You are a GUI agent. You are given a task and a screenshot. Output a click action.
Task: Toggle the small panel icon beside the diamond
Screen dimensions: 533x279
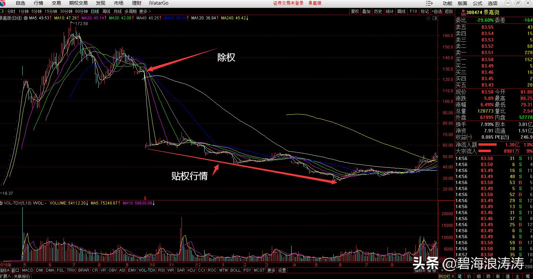(435, 18)
